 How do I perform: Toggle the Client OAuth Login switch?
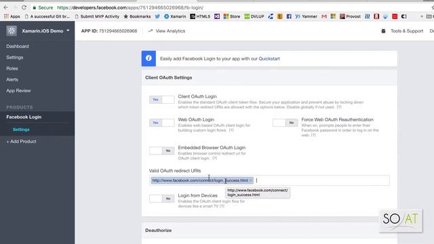pyautogui.click(x=161, y=100)
